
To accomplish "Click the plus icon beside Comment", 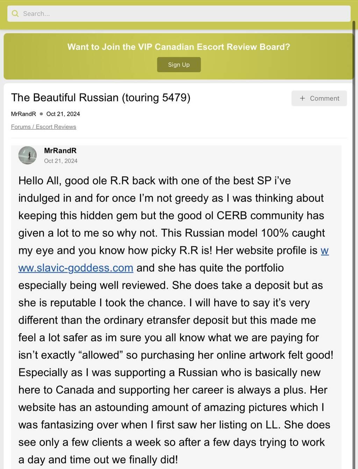I will click(302, 99).
